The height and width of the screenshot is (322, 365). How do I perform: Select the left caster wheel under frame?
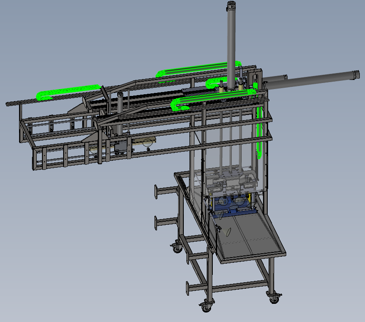click(x=176, y=248)
